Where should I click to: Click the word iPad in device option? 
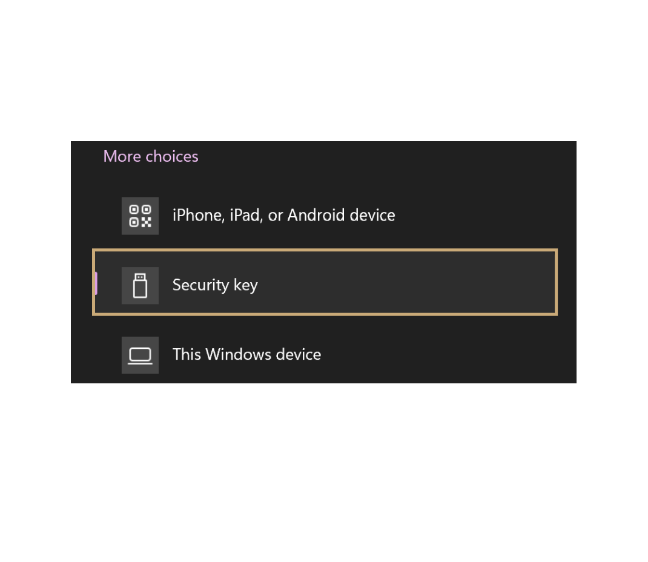click(x=245, y=216)
